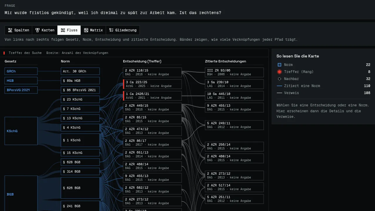Select cited decision III ZR 93/06
This screenshot has width=375, height=211.
[234, 72]
